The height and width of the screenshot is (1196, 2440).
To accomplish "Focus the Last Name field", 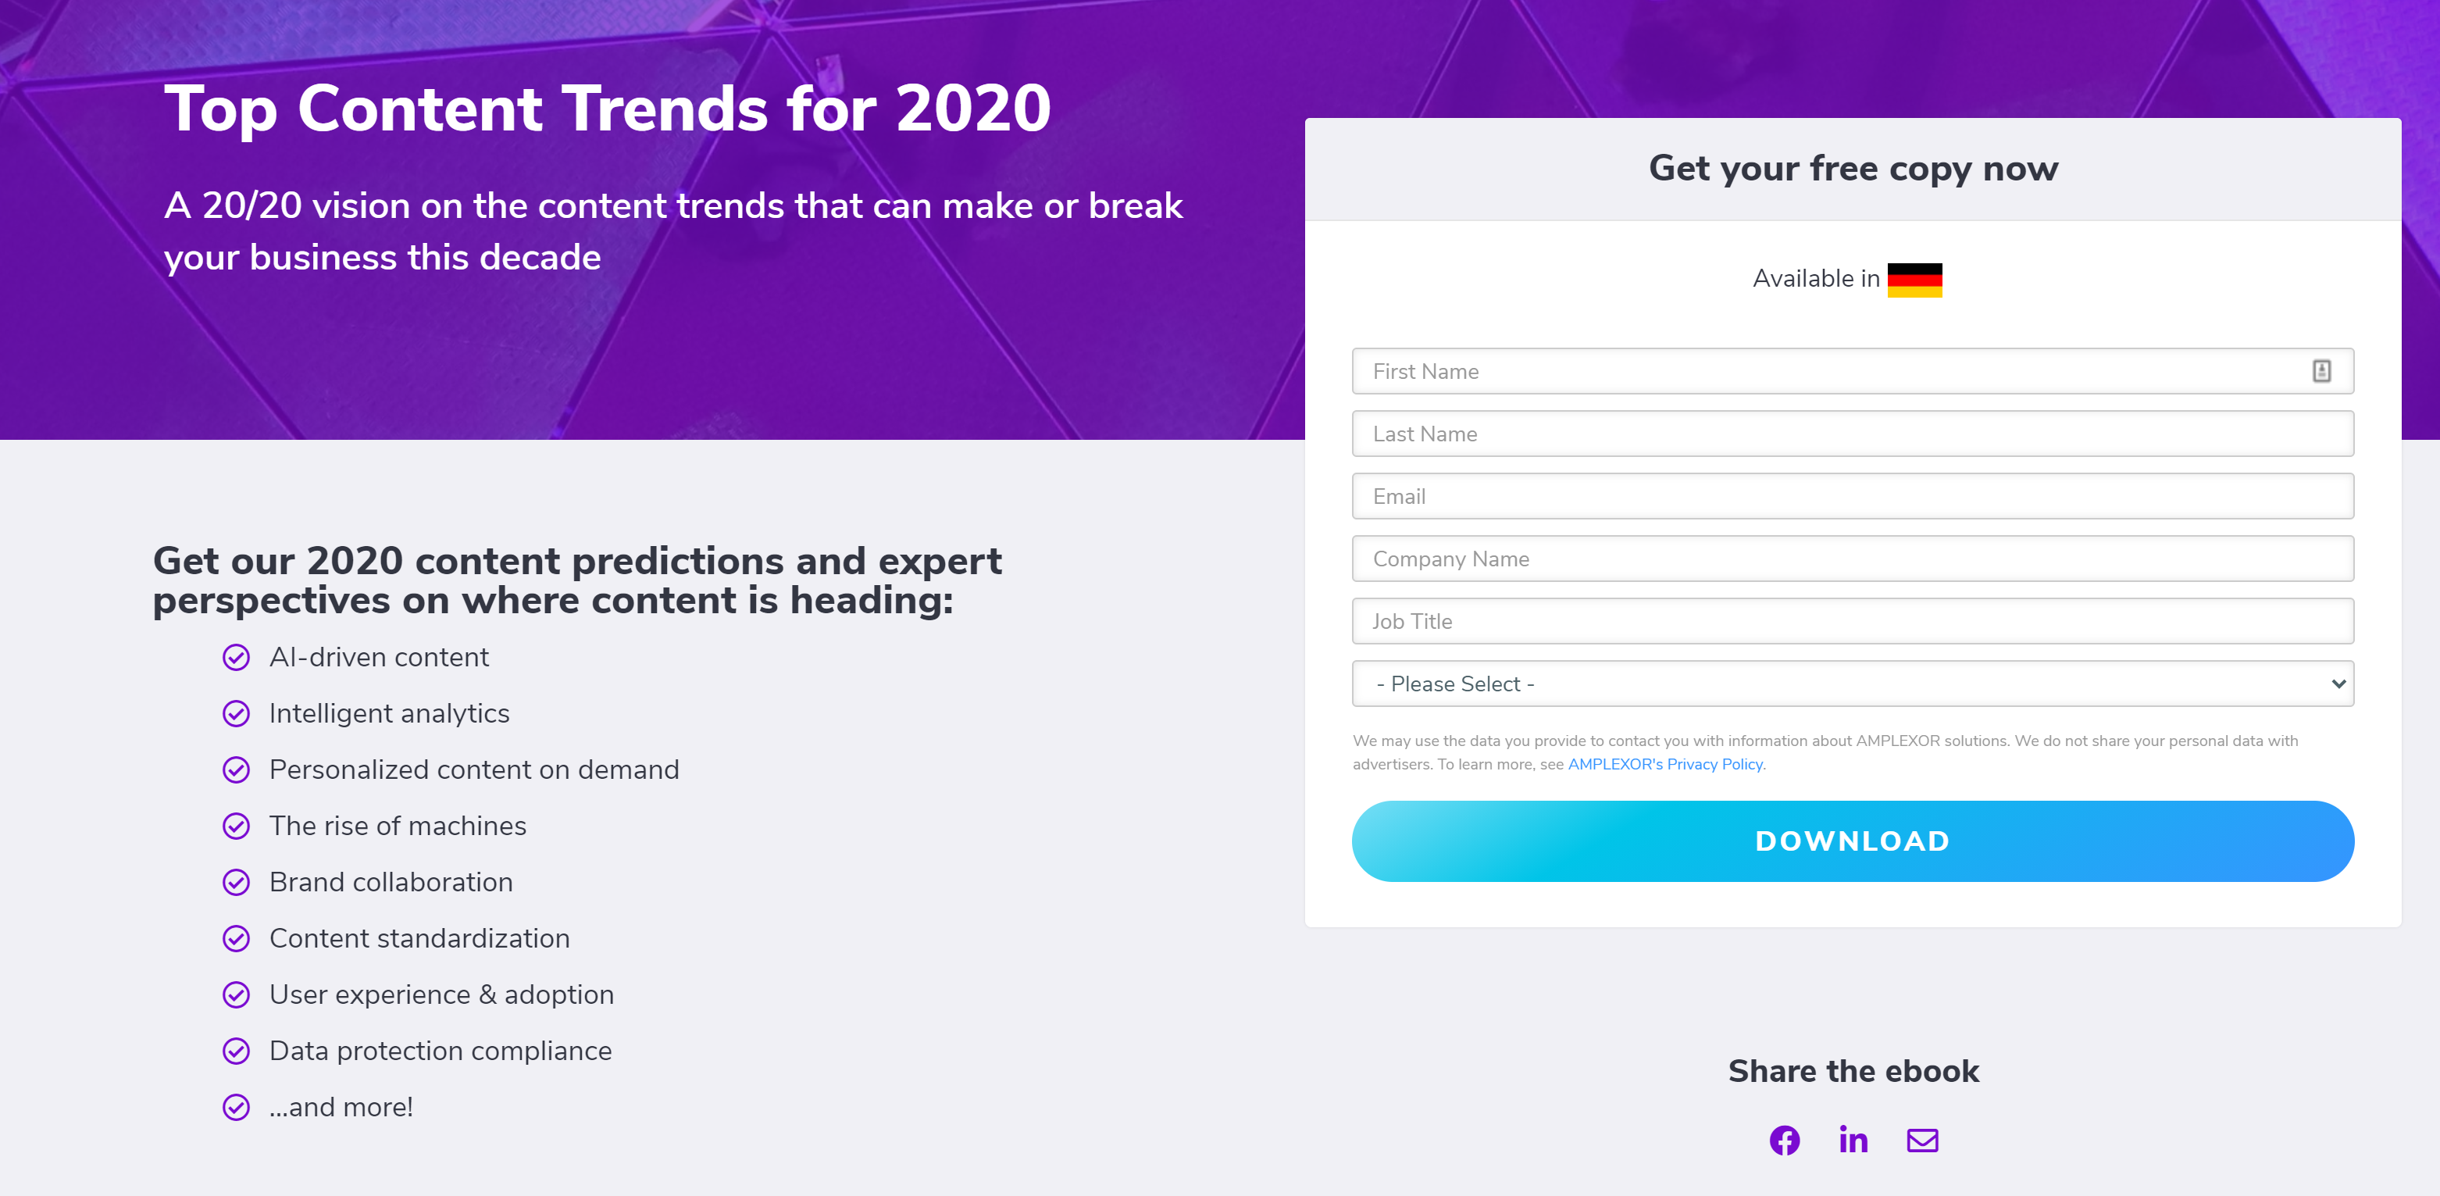I will (1853, 434).
